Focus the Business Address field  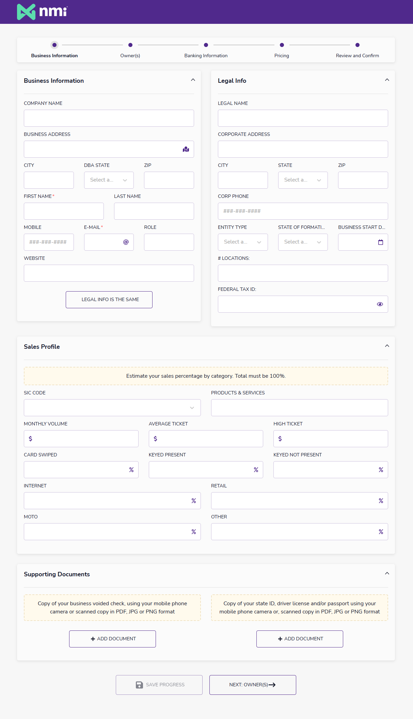click(109, 149)
